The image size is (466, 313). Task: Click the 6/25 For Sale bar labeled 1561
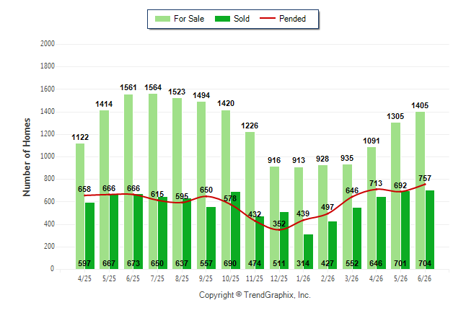pos(128,182)
